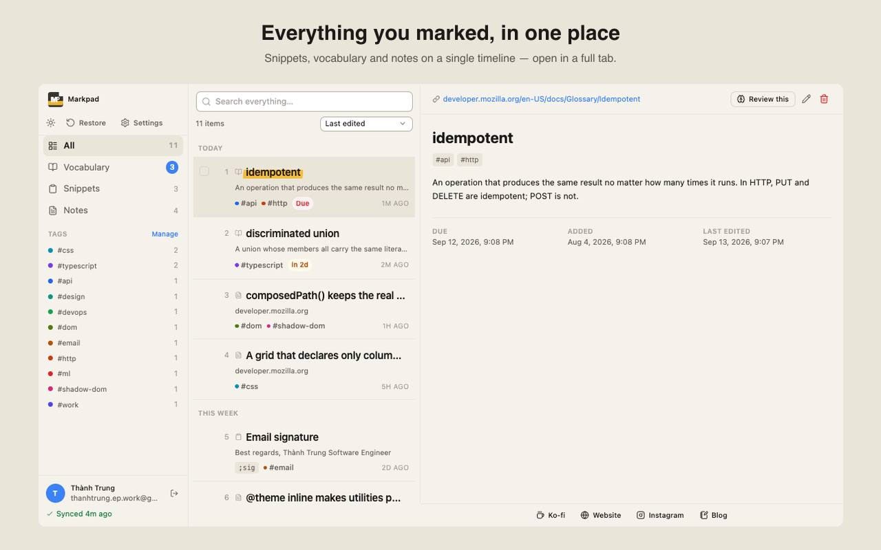Click the Due badge on idempotent
This screenshot has width=881, height=550.
click(x=302, y=203)
